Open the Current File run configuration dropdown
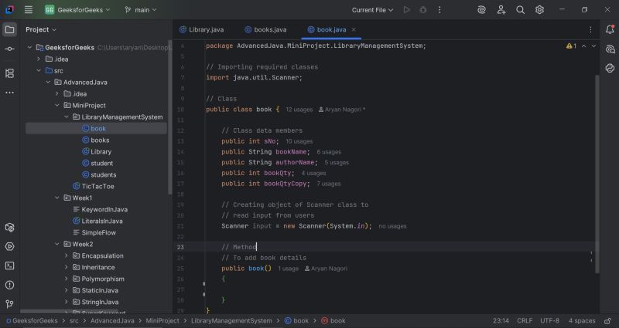This screenshot has width=619, height=328. click(372, 10)
